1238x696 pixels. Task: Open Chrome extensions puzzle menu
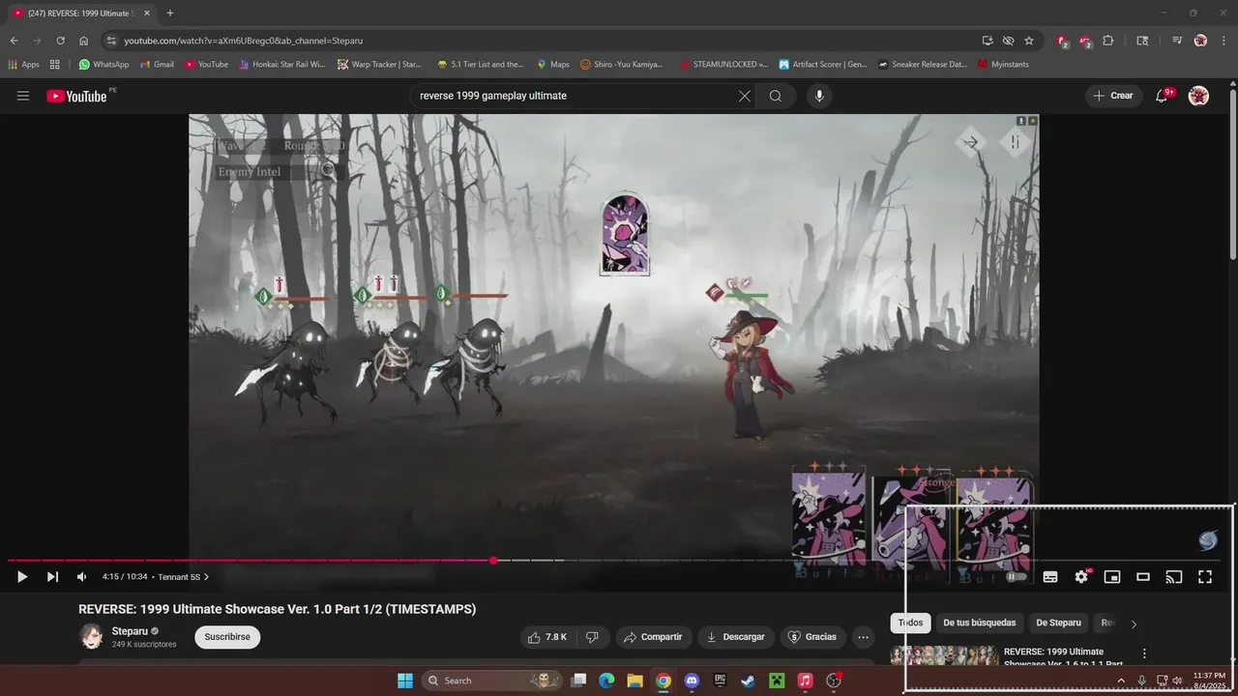click(1108, 41)
